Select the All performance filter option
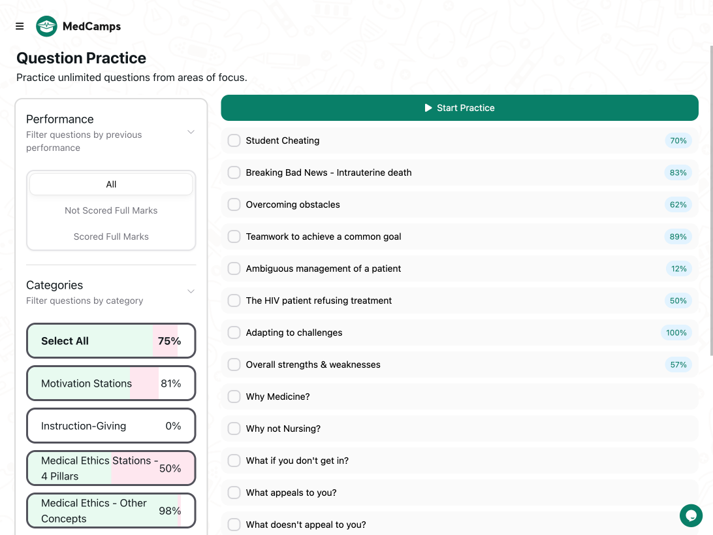This screenshot has width=713, height=535. (x=110, y=184)
